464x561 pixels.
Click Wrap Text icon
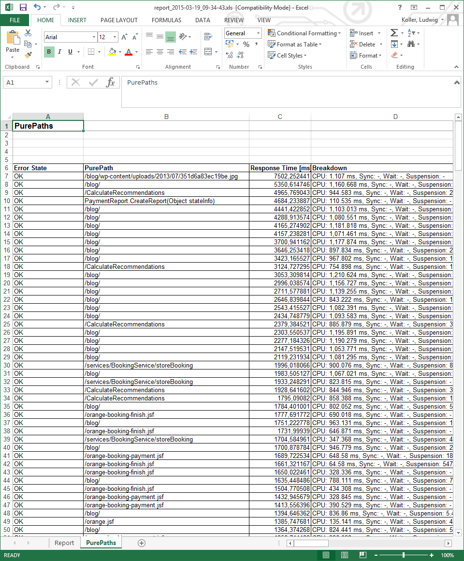point(208,36)
